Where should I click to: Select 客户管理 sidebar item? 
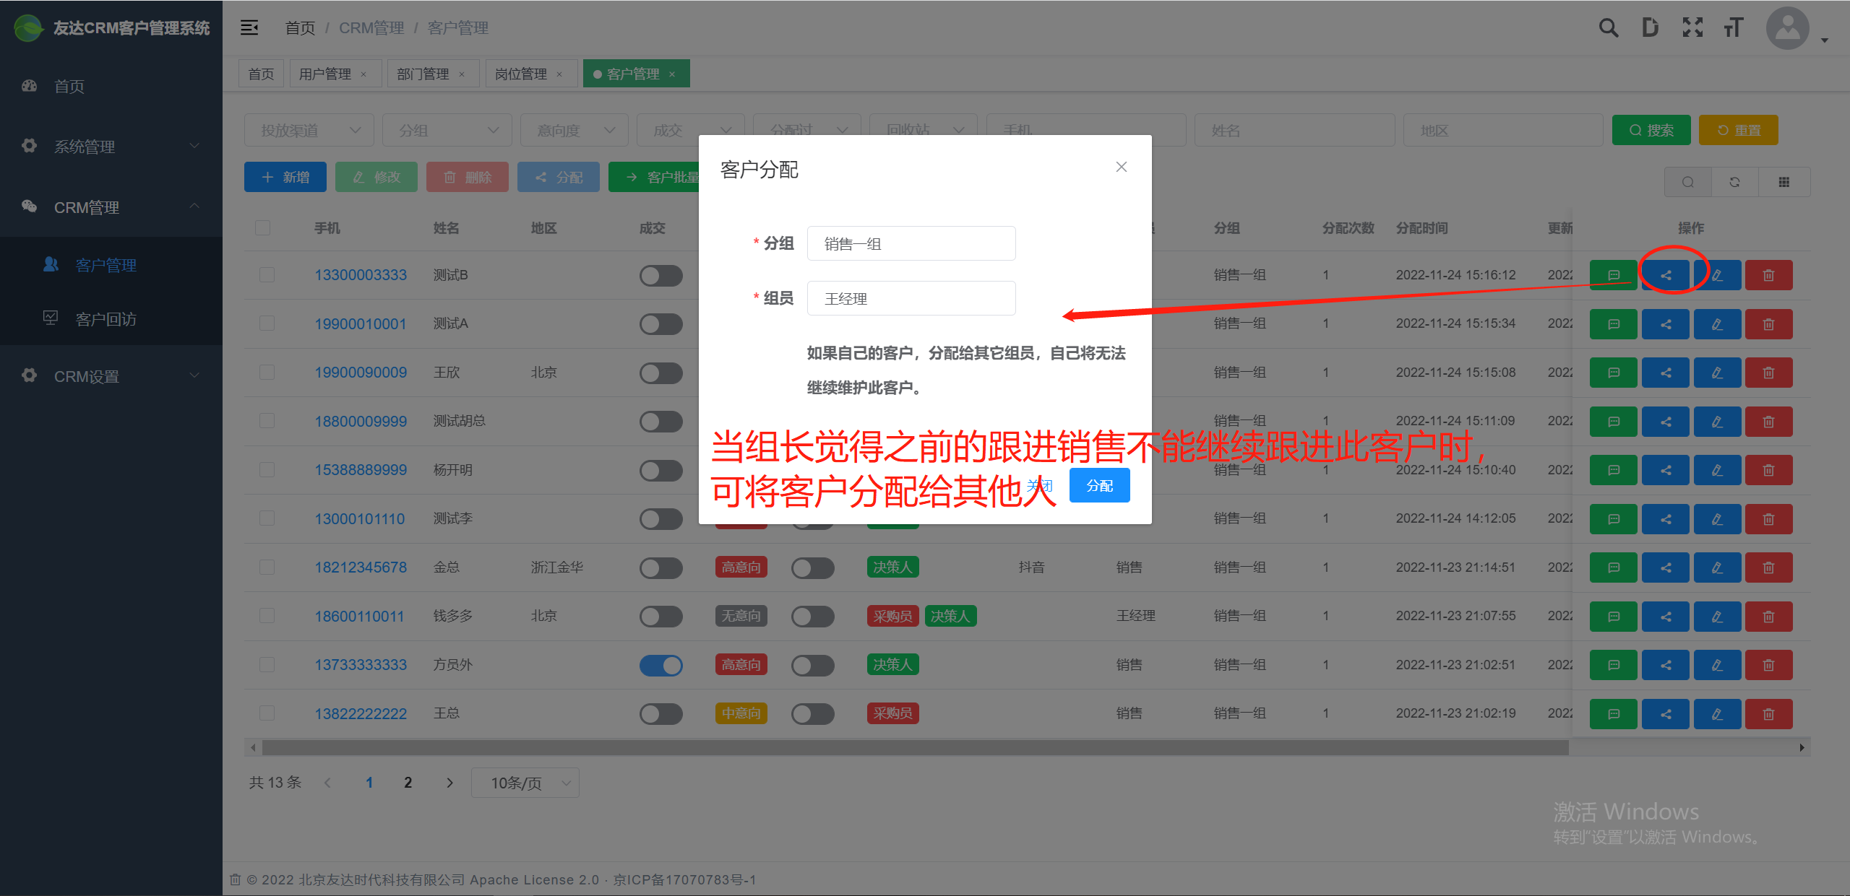tap(111, 265)
